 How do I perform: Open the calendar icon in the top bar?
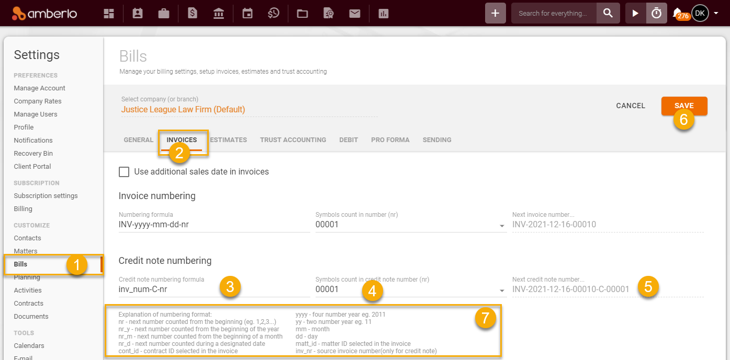point(247,13)
